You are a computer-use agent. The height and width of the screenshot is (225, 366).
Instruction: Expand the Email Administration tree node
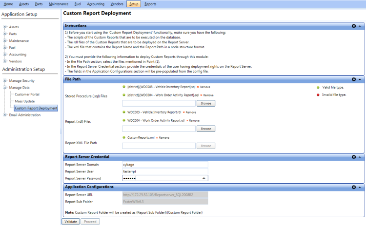5,115
